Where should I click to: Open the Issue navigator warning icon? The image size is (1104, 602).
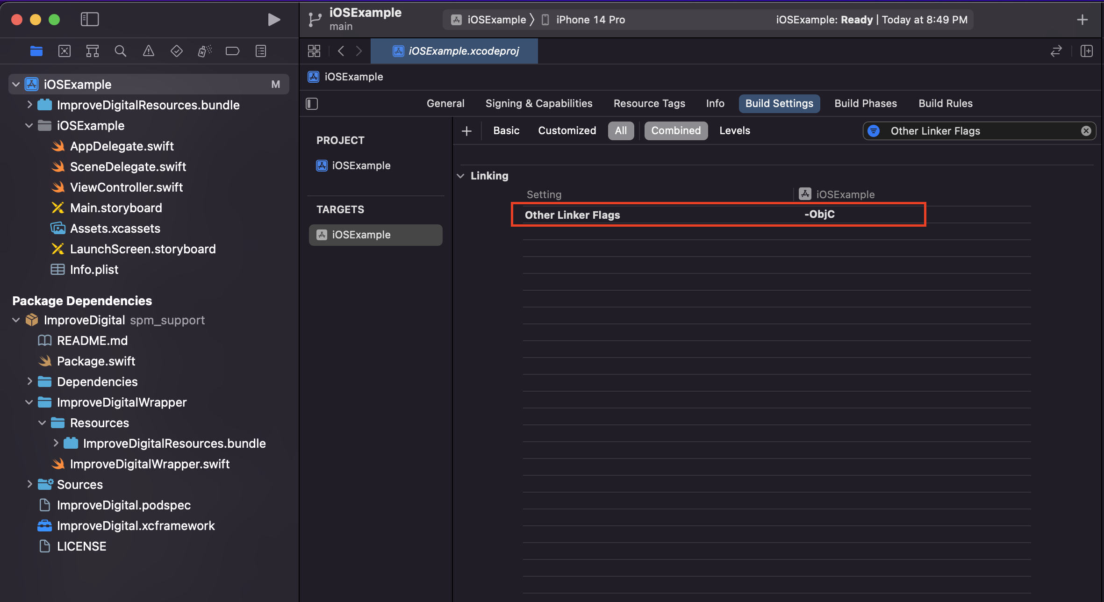[x=149, y=51]
